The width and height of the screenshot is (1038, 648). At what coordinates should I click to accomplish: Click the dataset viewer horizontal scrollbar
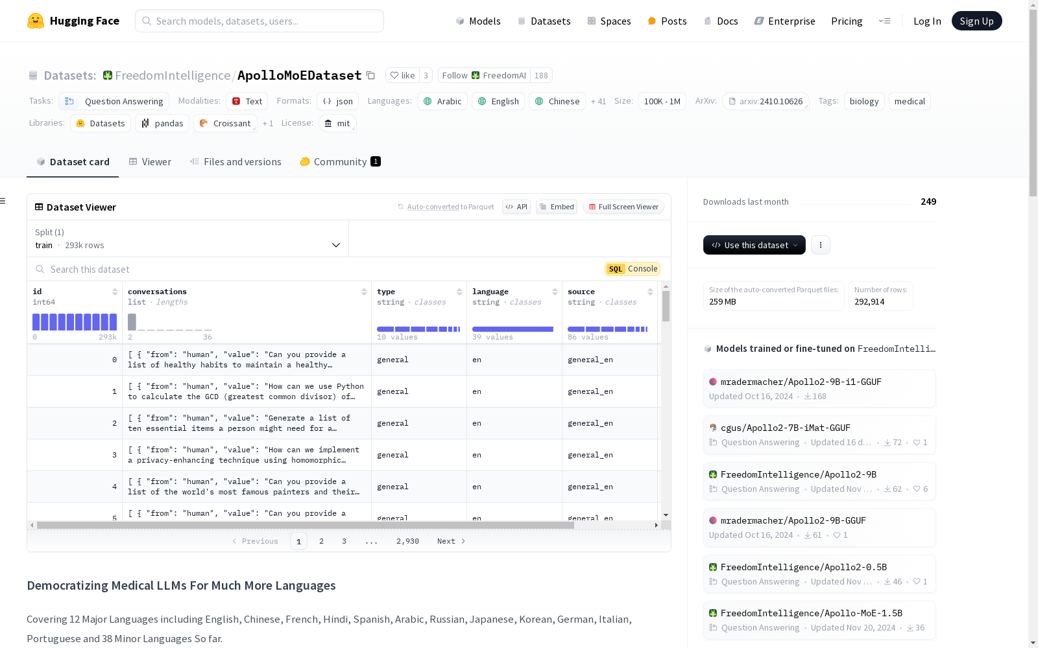[306, 525]
